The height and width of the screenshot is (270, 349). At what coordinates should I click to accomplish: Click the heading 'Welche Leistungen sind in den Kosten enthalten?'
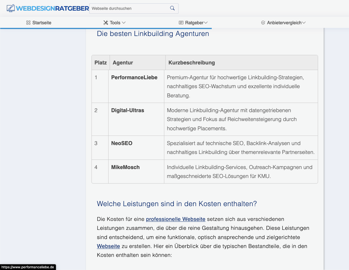point(177,203)
